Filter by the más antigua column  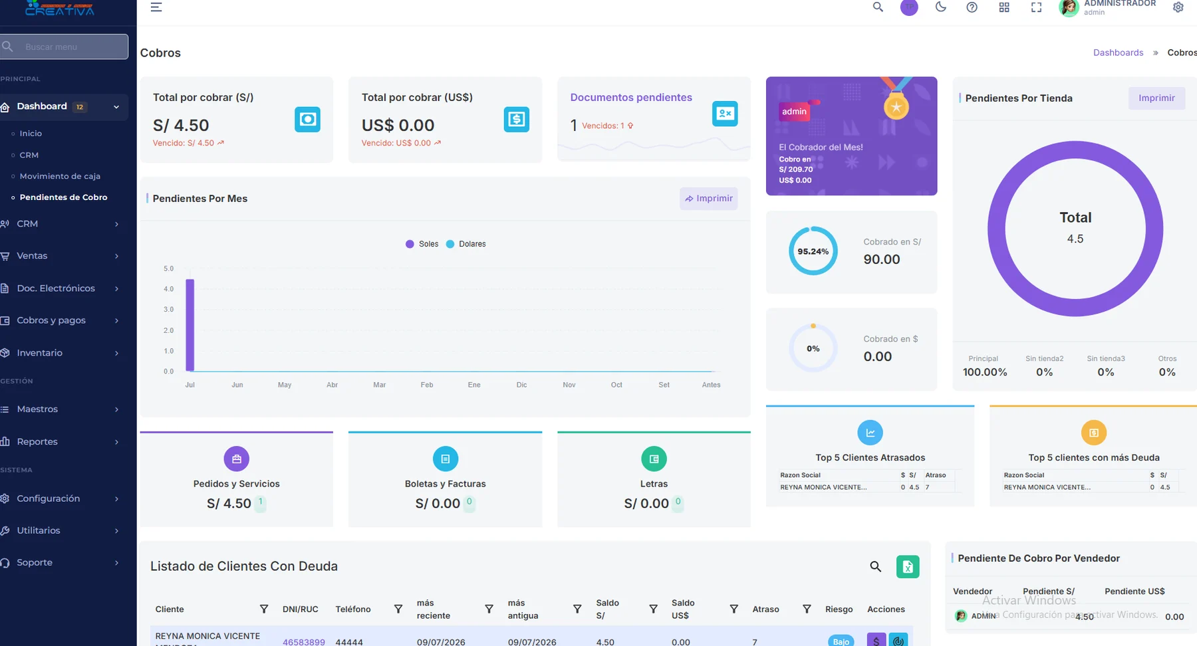tap(577, 609)
